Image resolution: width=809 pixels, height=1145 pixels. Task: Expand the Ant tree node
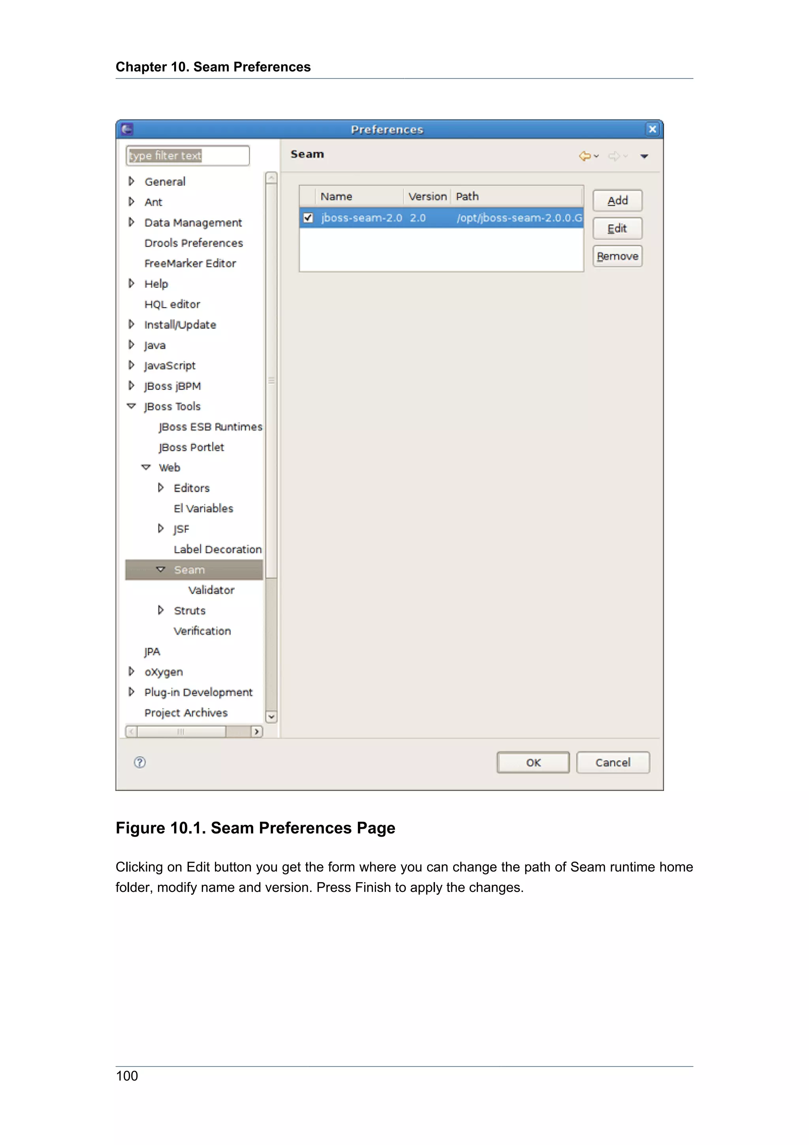(x=132, y=202)
